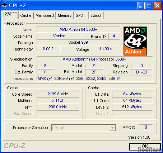Click the APIC ID value box
The width and height of the screenshot is (163, 153).
click(x=146, y=127)
